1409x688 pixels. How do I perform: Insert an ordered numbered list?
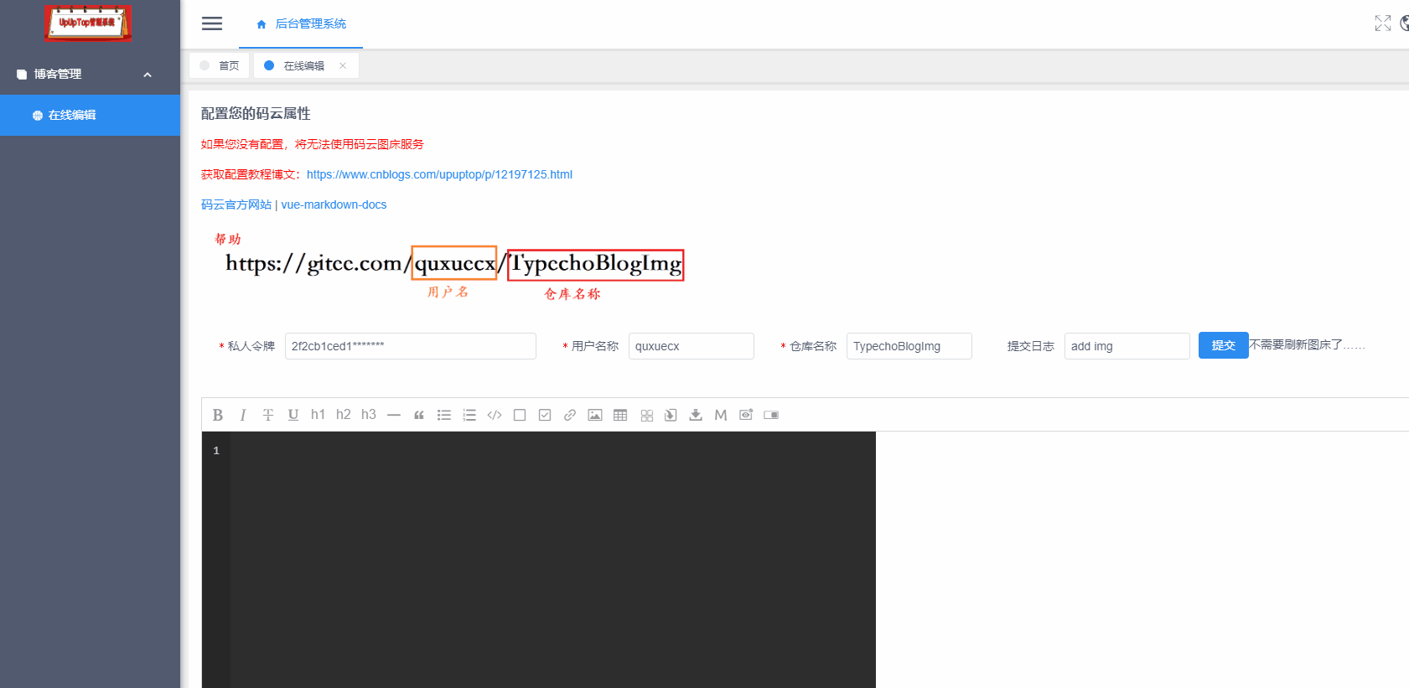pyautogui.click(x=469, y=415)
